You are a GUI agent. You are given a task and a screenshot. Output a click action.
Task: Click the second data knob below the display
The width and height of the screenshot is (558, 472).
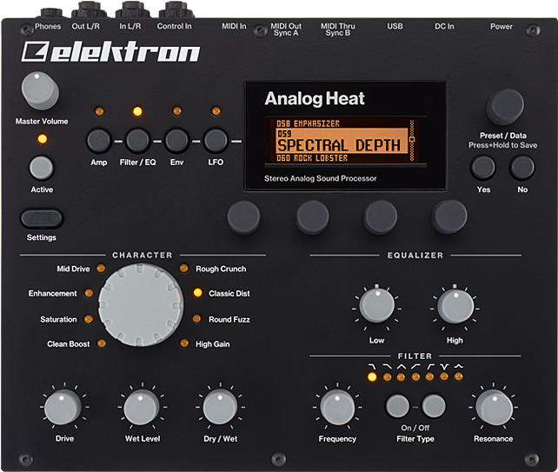[x=312, y=217]
